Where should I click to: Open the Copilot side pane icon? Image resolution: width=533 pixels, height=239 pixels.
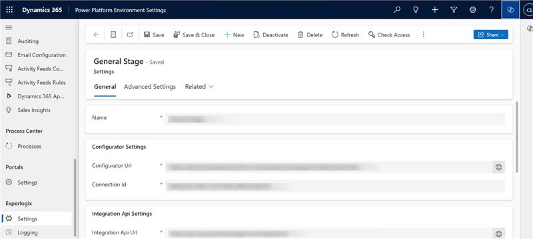coord(530,29)
